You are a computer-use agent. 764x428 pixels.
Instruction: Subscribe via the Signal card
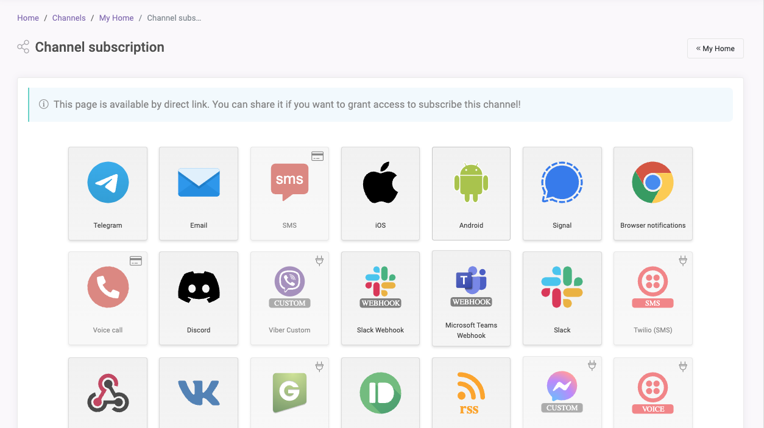coord(562,194)
